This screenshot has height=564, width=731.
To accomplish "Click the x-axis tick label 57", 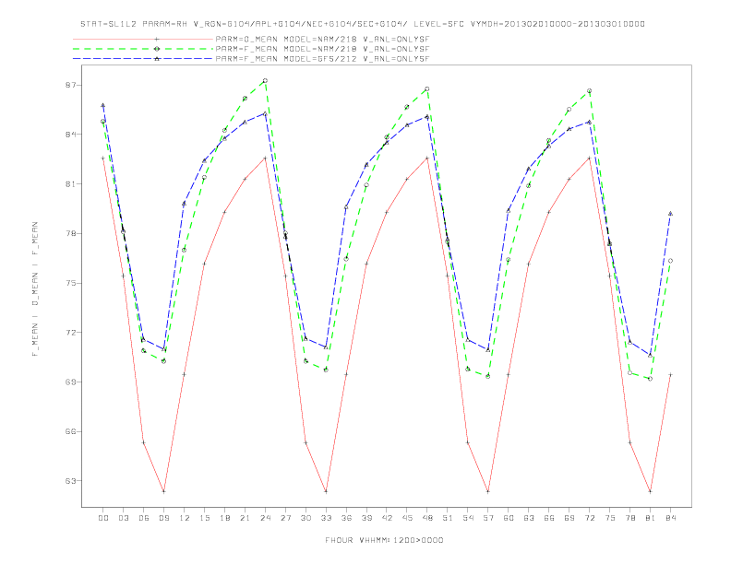I will click(488, 518).
